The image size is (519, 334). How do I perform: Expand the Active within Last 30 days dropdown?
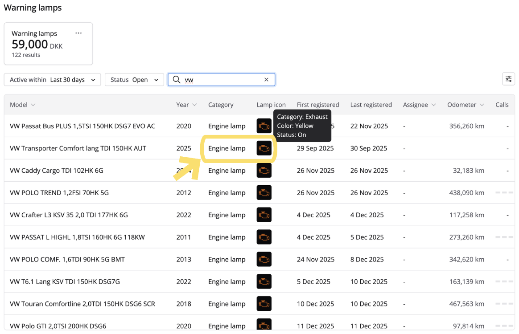click(x=52, y=80)
